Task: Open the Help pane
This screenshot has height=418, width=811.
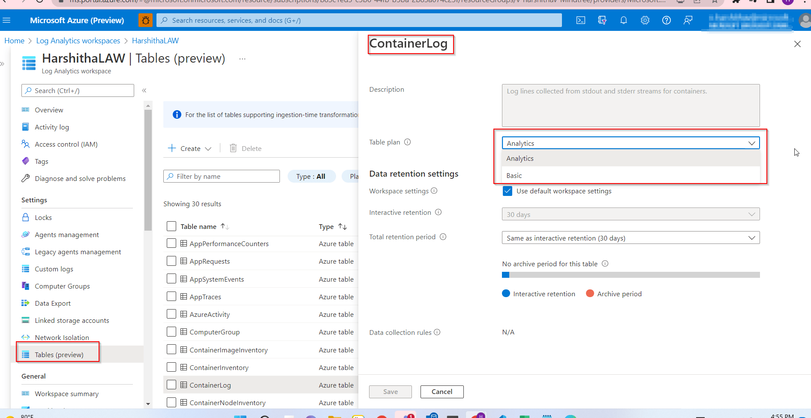Action: [667, 20]
